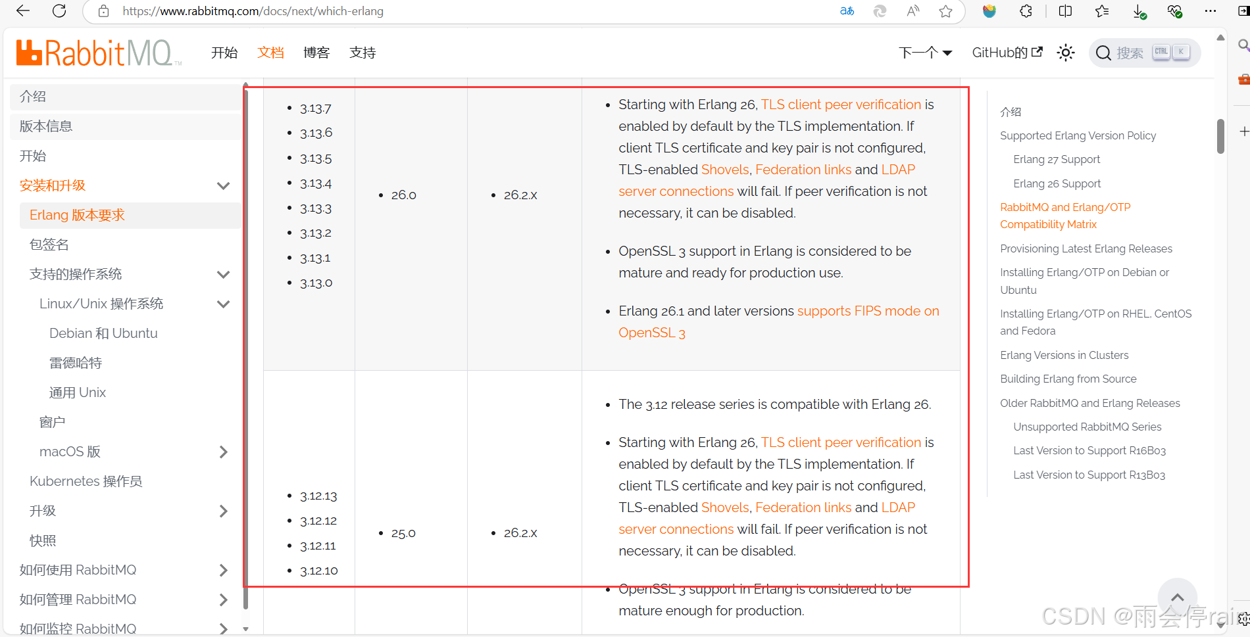The height and width of the screenshot is (637, 1250).
Task: Click the page vertical scrollbar thumb
Action: pyautogui.click(x=1220, y=136)
